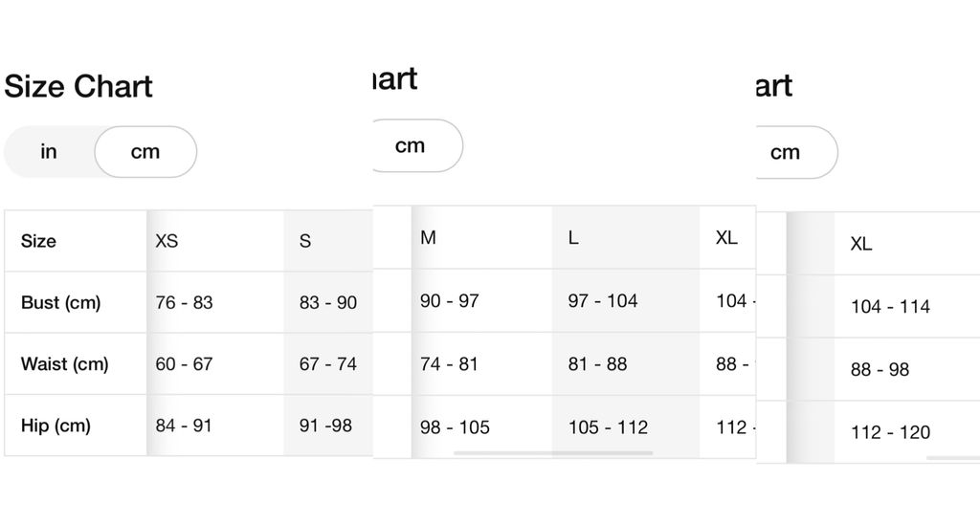Select the XS size column header
This screenshot has height=524, width=980.
[167, 241]
